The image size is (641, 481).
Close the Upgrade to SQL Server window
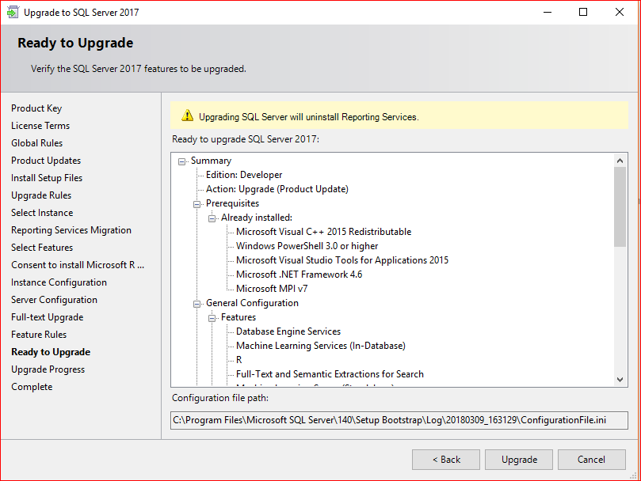pyautogui.click(x=620, y=12)
